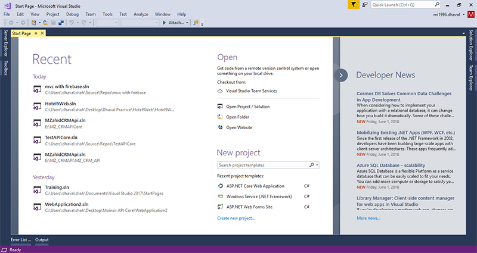Pin the Start Page tab
This screenshot has width=477, height=253.
point(36,33)
